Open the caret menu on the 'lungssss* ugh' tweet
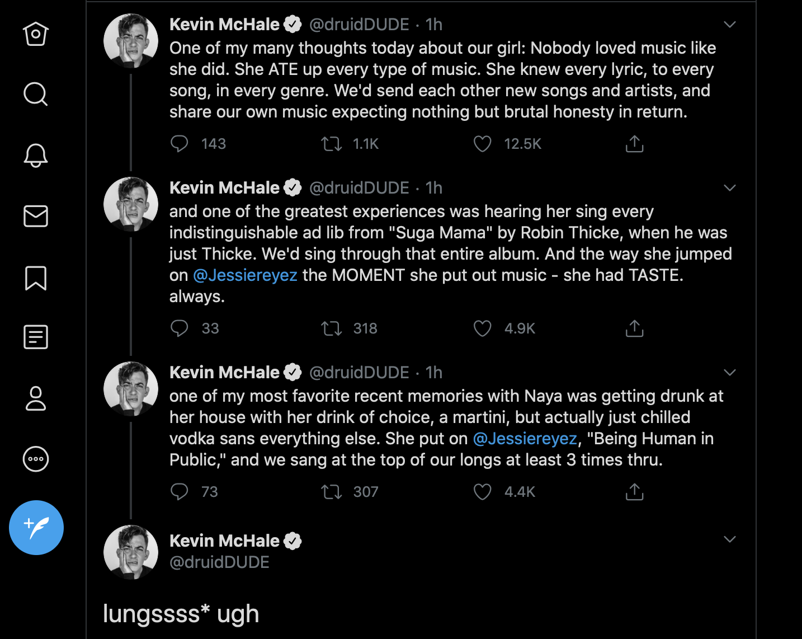802x639 pixels. point(729,539)
